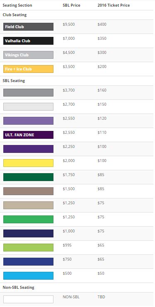Select the Valhalla Club black swatch
Screen dimensions: 155x307
[28, 41]
